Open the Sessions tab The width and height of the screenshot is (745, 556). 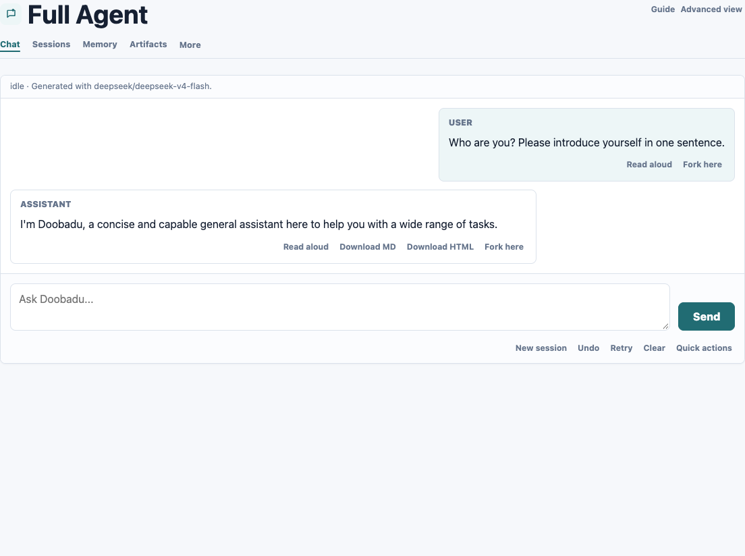(51, 44)
